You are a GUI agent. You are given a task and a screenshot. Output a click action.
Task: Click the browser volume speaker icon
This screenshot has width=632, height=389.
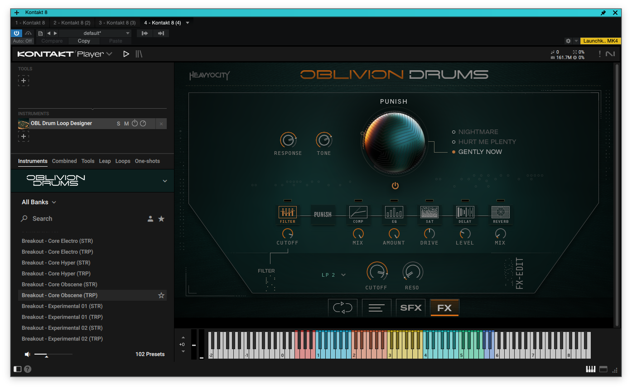pos(27,354)
